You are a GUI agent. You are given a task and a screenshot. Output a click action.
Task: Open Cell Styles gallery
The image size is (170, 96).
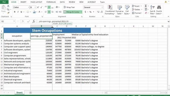[x=127, y=10]
